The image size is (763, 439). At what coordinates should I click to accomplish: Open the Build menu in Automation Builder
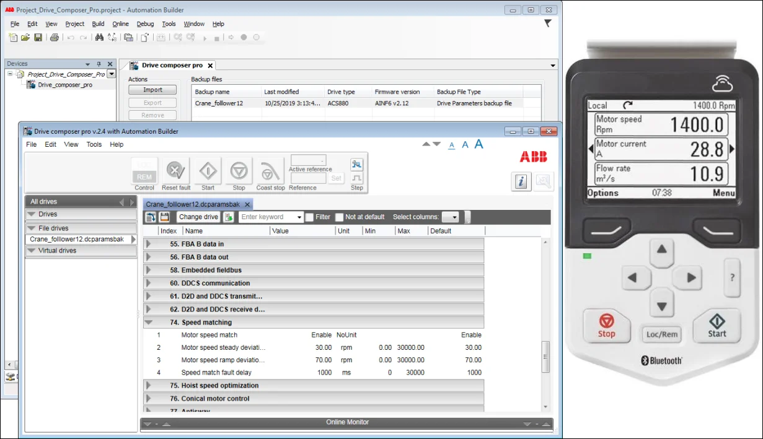click(98, 24)
